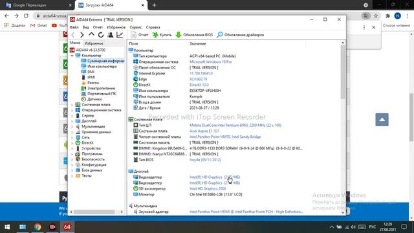Select Безопасность tree item
This screenshot has height=233, width=414.
click(90, 159)
